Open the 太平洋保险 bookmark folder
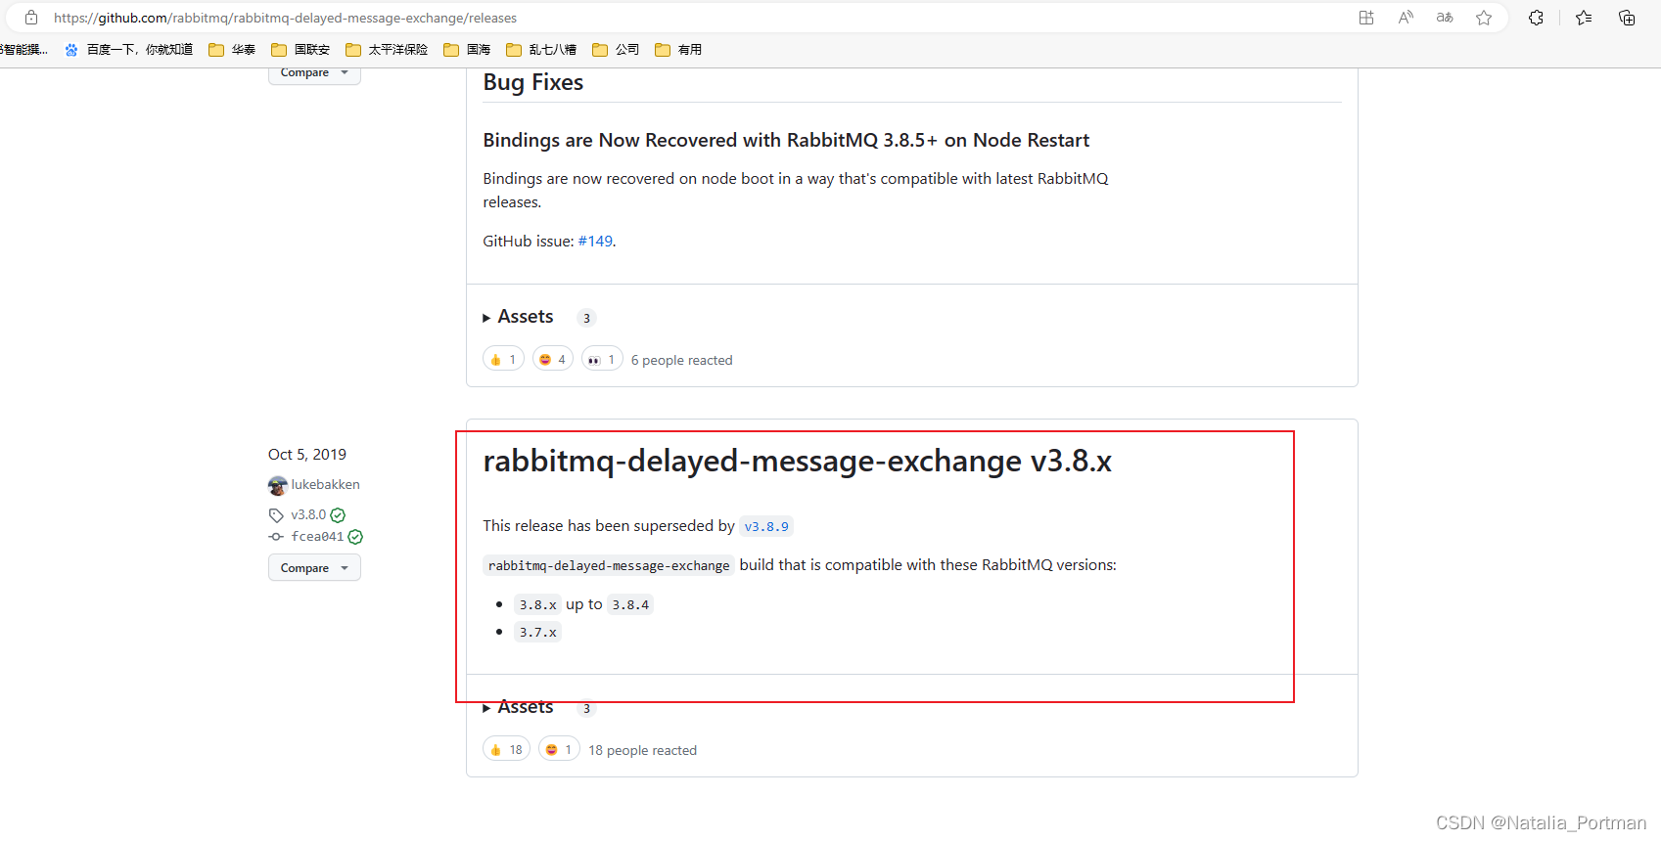Image resolution: width=1661 pixels, height=841 pixels. 387,50
